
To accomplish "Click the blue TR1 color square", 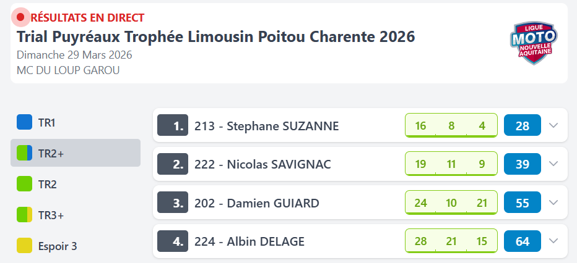I will (x=24, y=122).
